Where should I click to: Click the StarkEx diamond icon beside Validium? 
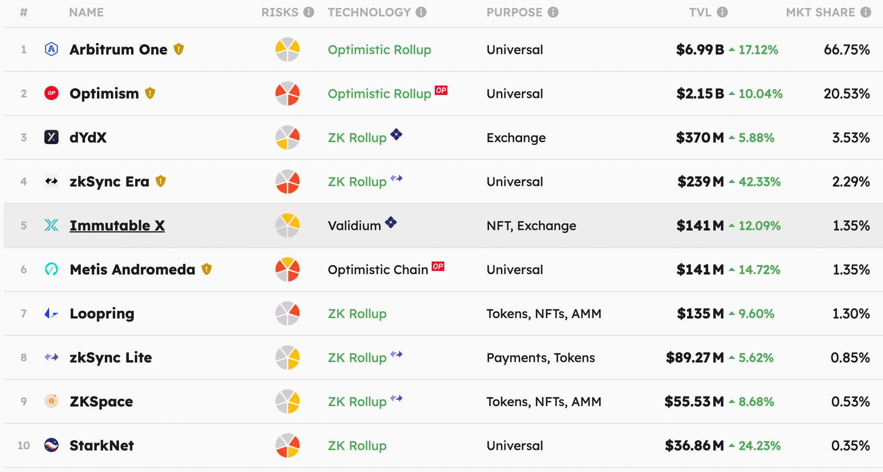coord(391,222)
